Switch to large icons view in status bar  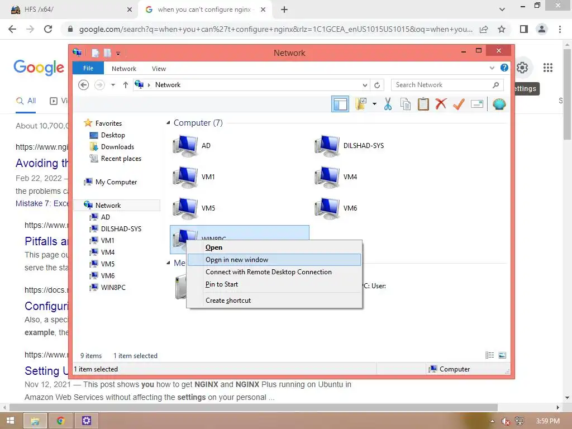pyautogui.click(x=502, y=355)
